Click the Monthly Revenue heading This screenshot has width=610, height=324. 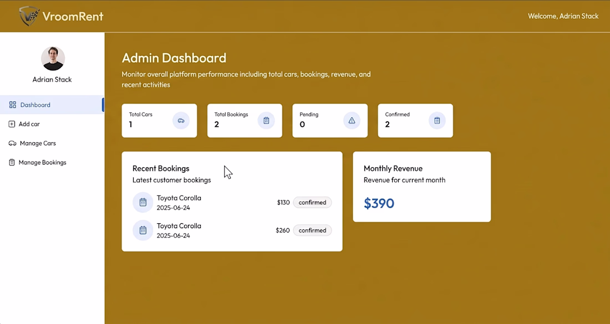coord(393,168)
